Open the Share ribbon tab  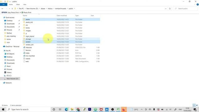tap(18, 4)
